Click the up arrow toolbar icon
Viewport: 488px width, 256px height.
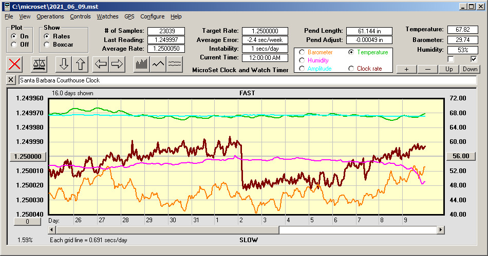80,64
